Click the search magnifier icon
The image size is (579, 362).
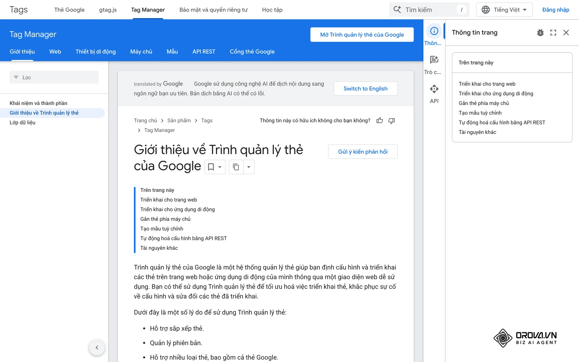point(397,10)
